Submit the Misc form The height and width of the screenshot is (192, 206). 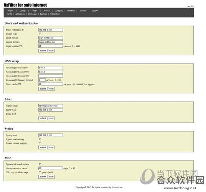click(x=43, y=177)
